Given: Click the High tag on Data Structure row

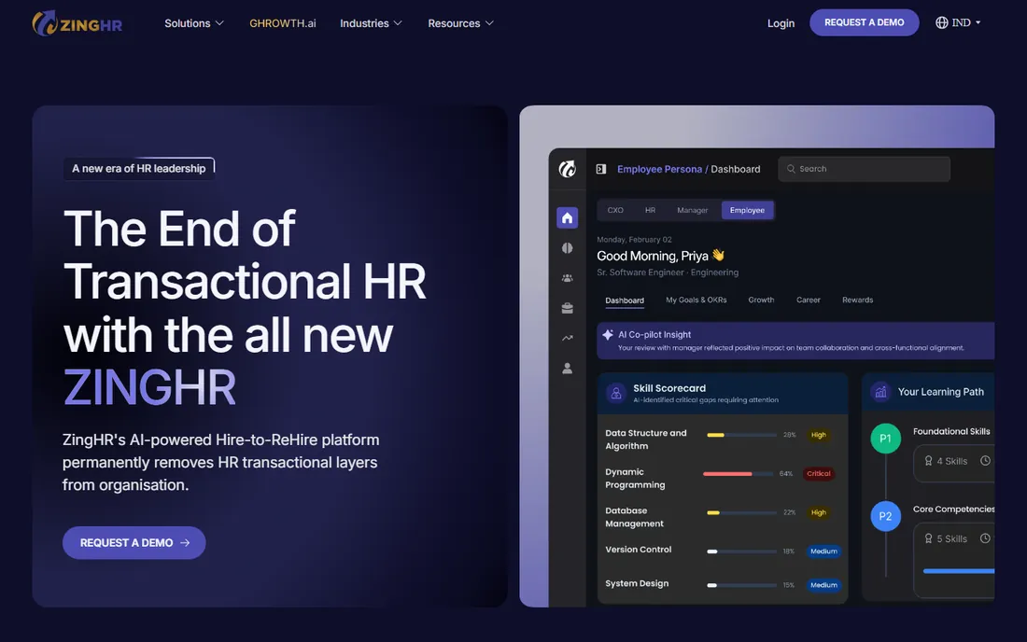Looking at the screenshot, I should 818,435.
